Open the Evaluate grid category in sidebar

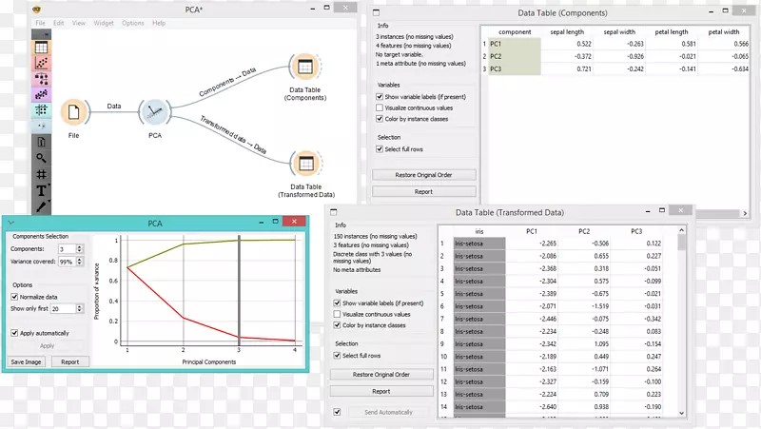point(41,109)
